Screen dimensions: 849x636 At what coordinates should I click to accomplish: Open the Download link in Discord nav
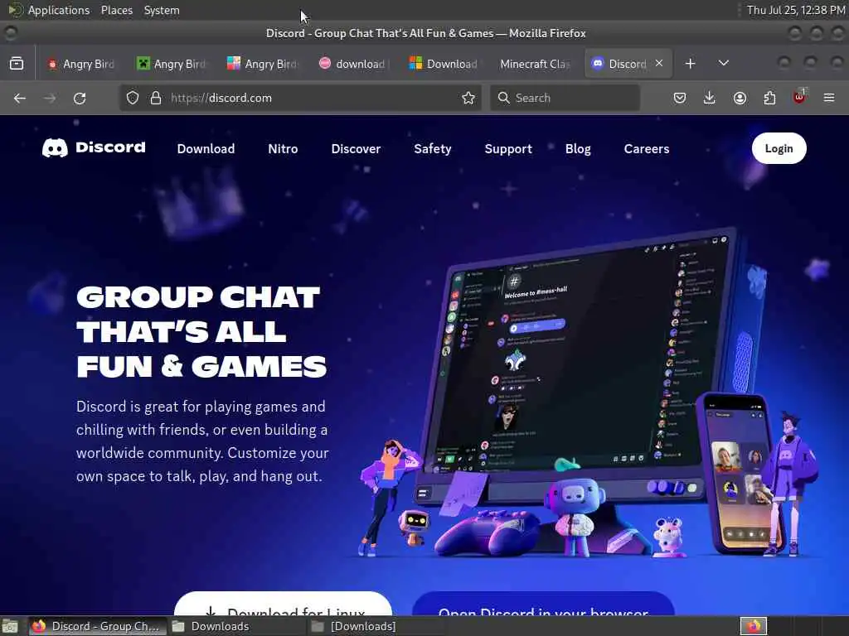tap(206, 149)
